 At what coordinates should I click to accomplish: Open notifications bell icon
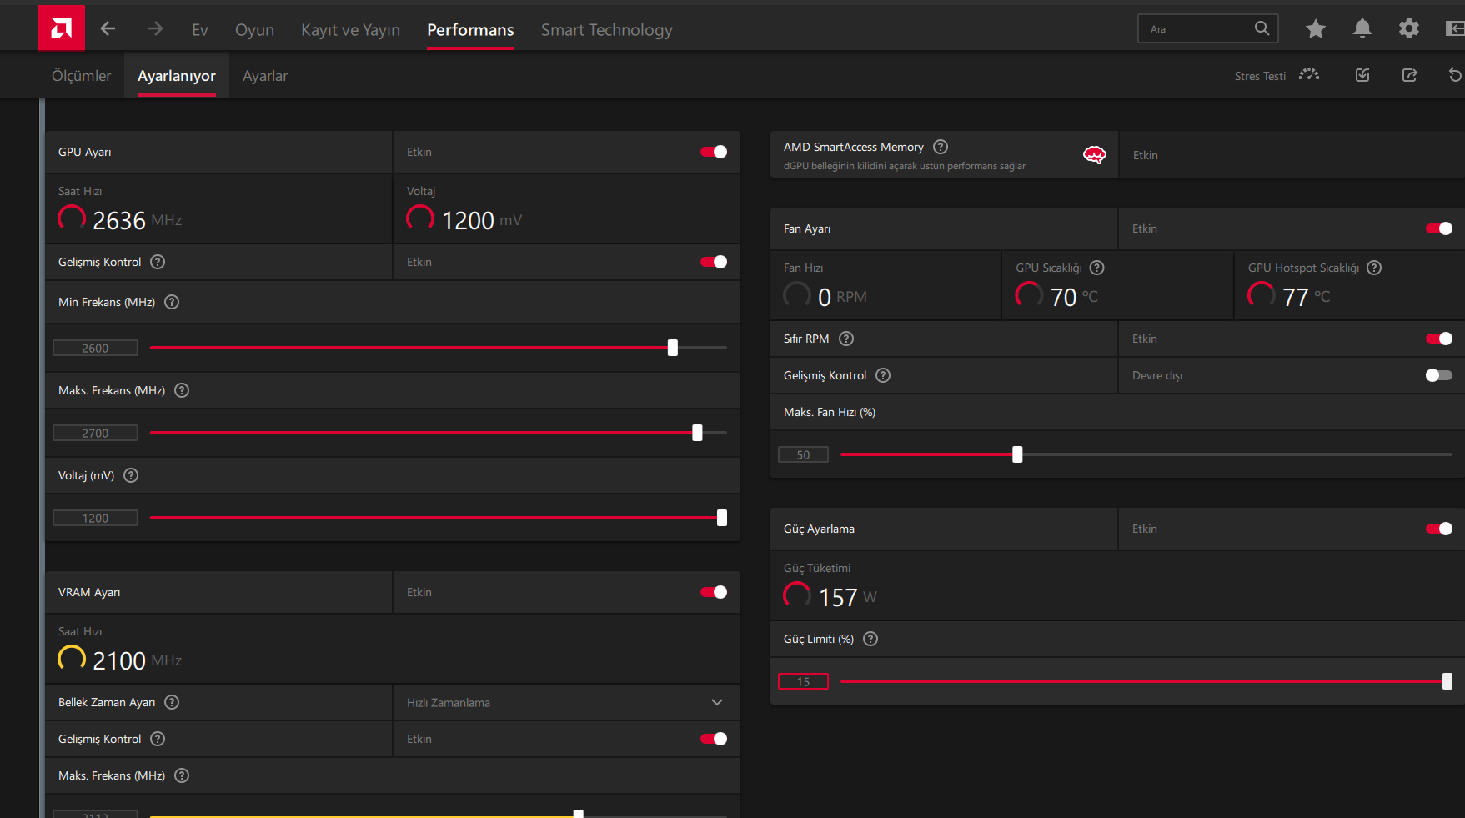[x=1362, y=29]
